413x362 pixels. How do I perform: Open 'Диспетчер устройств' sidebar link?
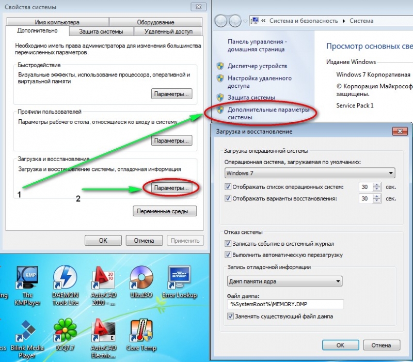pos(257,66)
